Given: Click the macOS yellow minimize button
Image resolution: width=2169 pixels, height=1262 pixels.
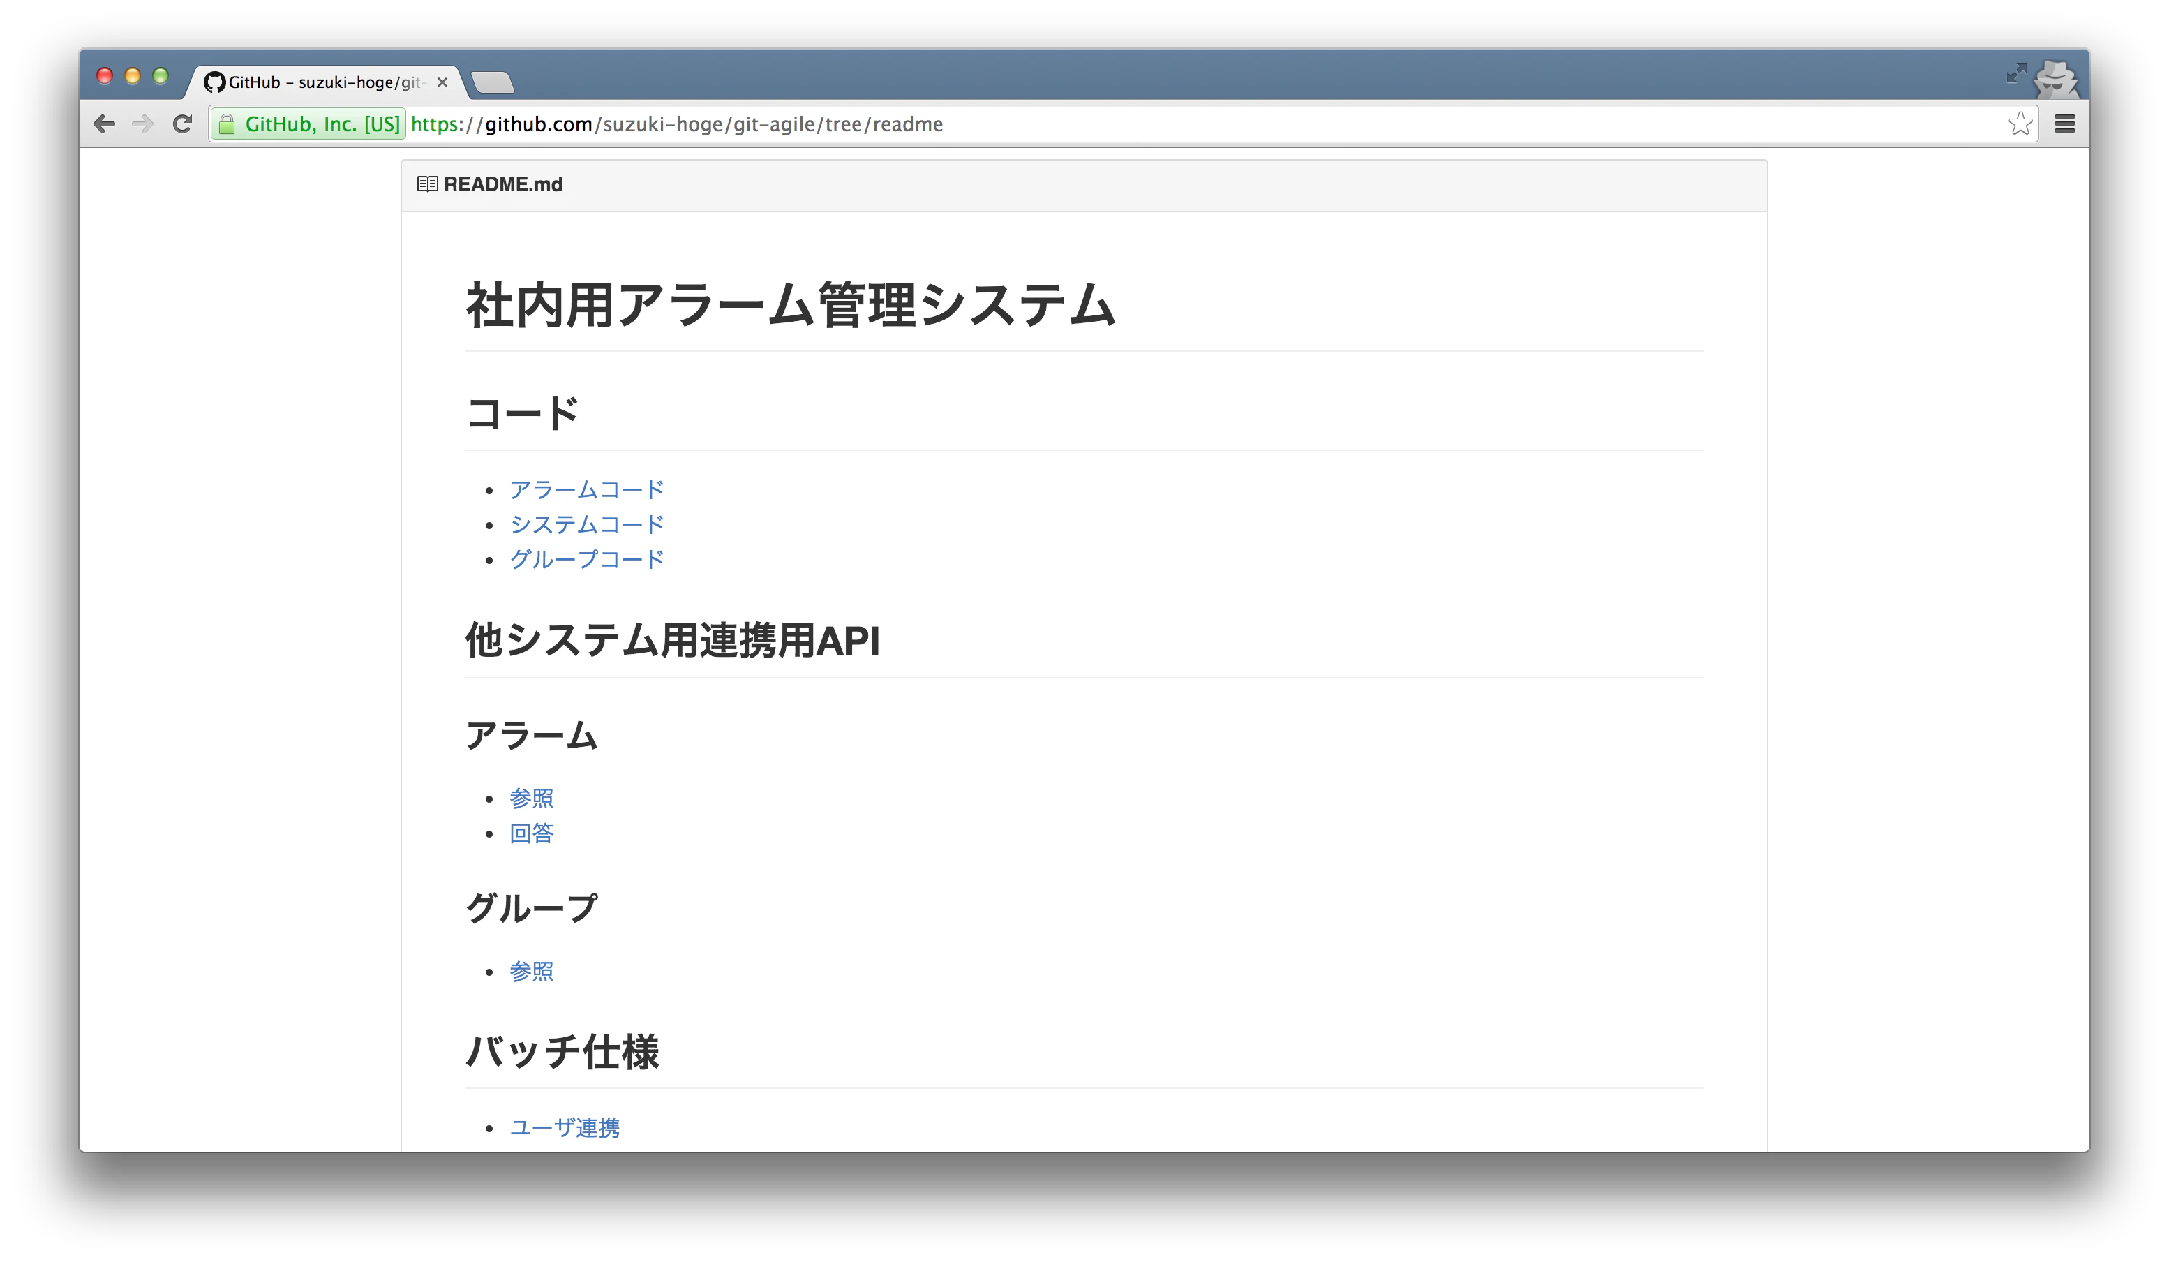Looking at the screenshot, I should 133,76.
